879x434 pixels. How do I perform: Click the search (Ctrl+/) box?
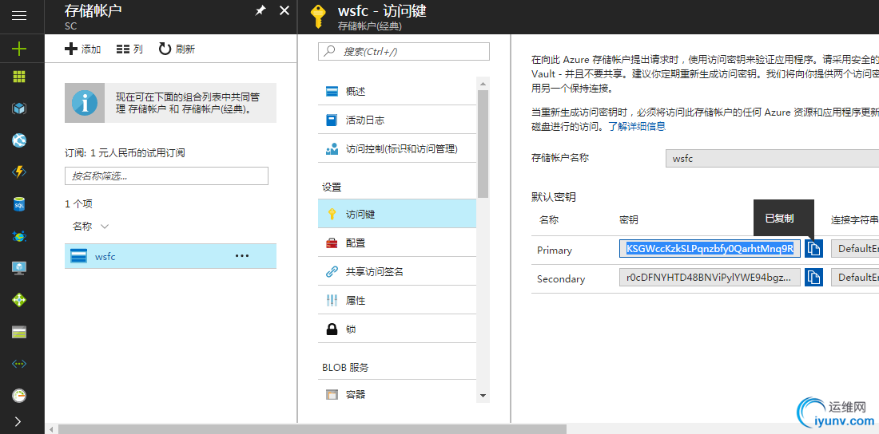(x=404, y=52)
